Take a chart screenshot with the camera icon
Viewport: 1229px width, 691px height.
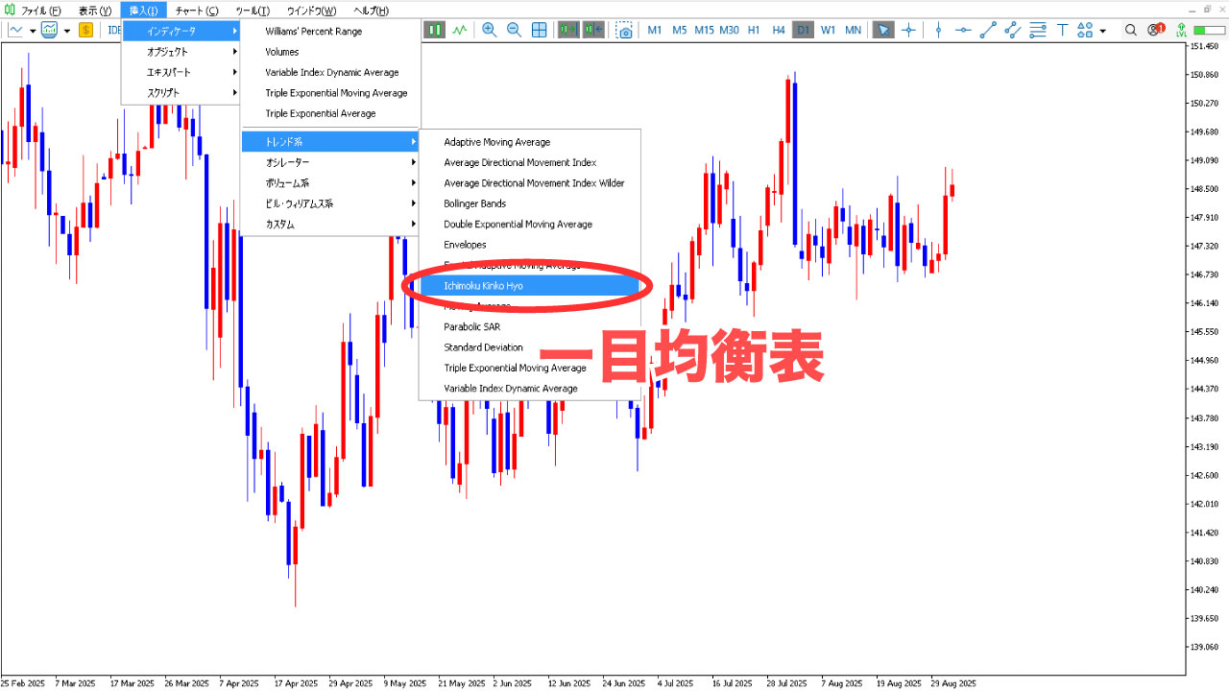[x=624, y=30]
